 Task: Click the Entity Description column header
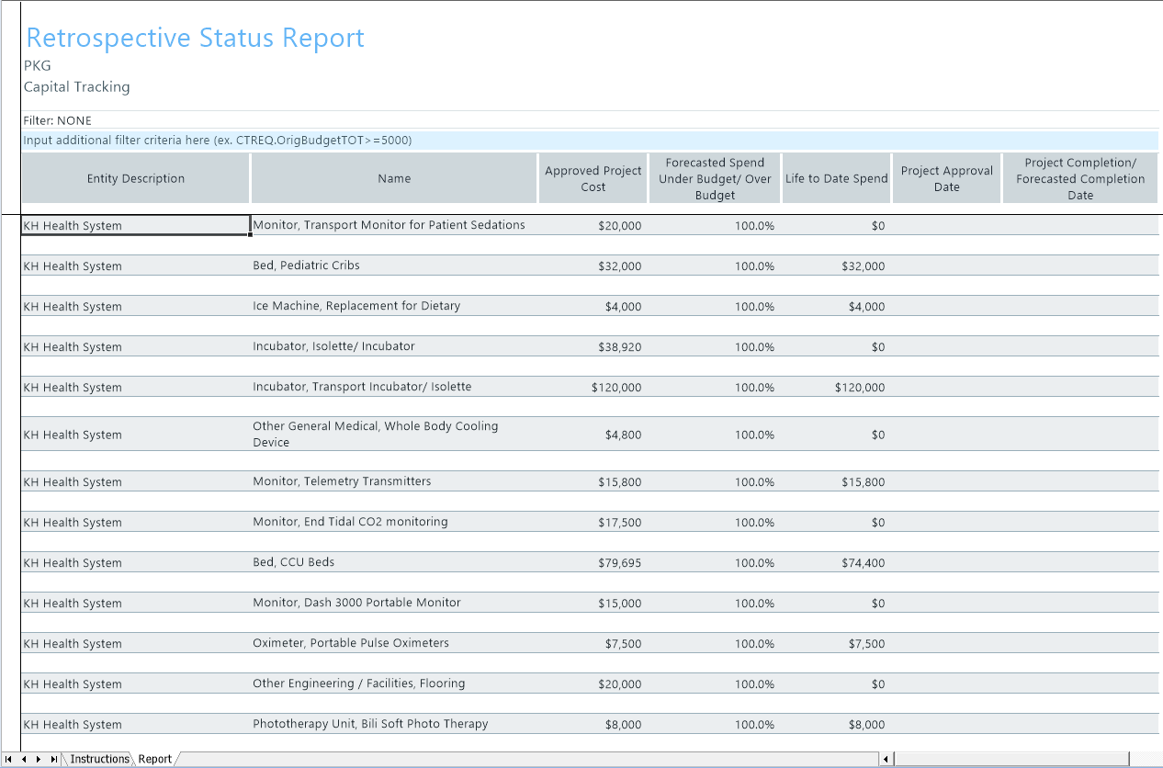[x=136, y=178]
